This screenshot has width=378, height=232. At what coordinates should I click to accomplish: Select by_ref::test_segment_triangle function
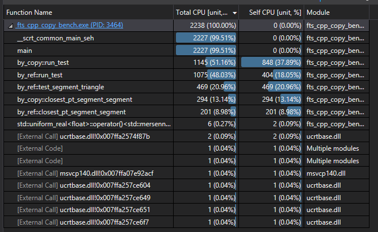pos(186,87)
